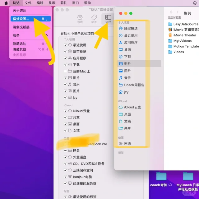Toggle the 隔空投送 checkbox in preferences
The width and height of the screenshot is (199, 199).
(65, 52)
